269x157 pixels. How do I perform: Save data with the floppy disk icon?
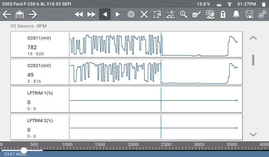(x=249, y=14)
